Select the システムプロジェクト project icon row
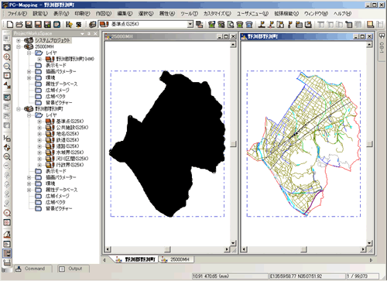 point(47,40)
